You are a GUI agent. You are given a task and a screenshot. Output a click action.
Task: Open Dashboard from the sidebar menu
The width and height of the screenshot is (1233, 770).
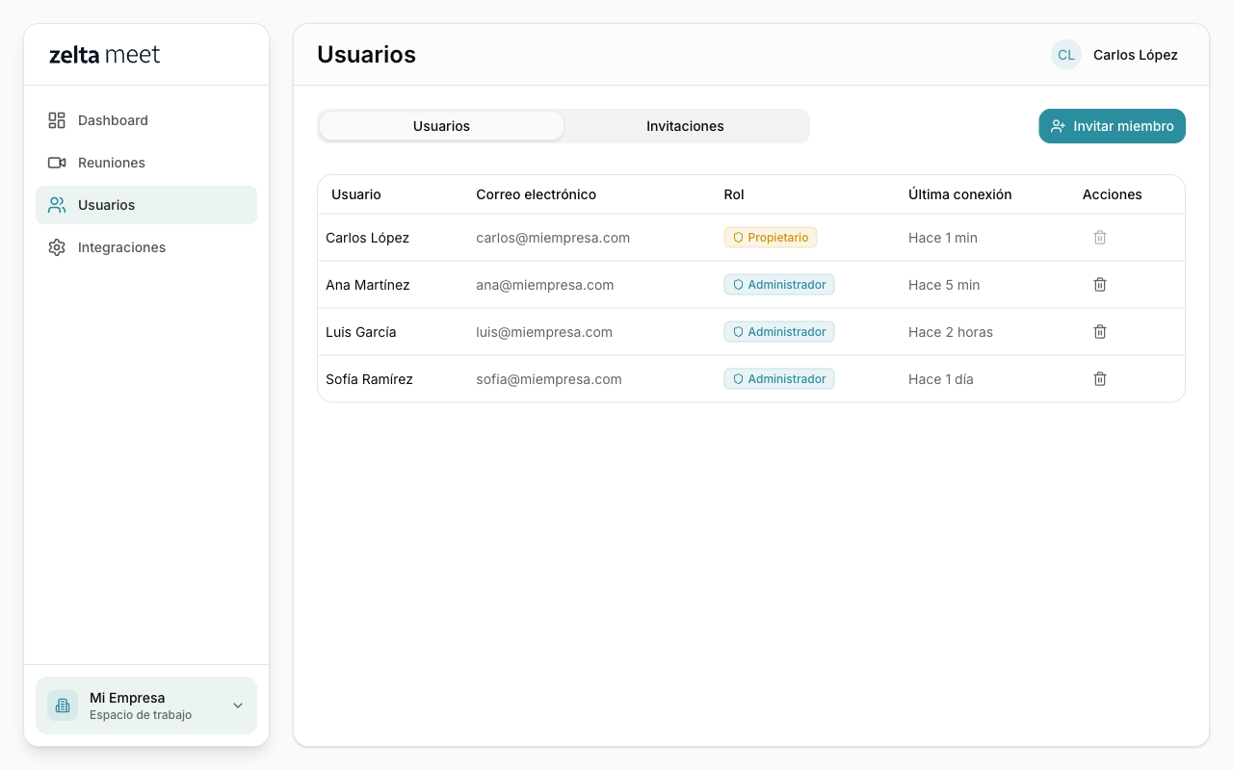[113, 120]
